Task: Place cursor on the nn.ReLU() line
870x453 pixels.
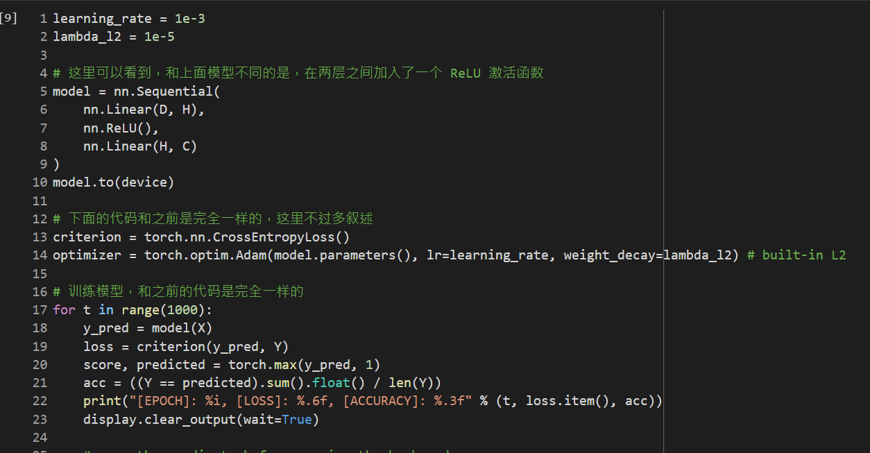Action: click(121, 128)
